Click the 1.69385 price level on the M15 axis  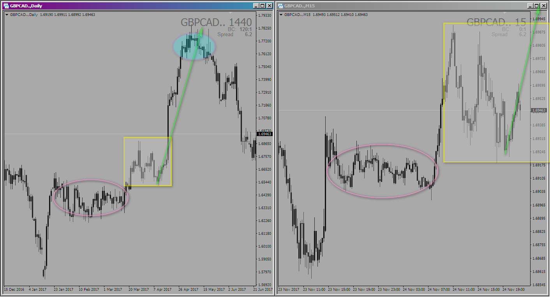point(539,125)
